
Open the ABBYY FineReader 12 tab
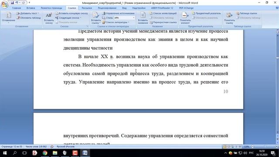162,8
